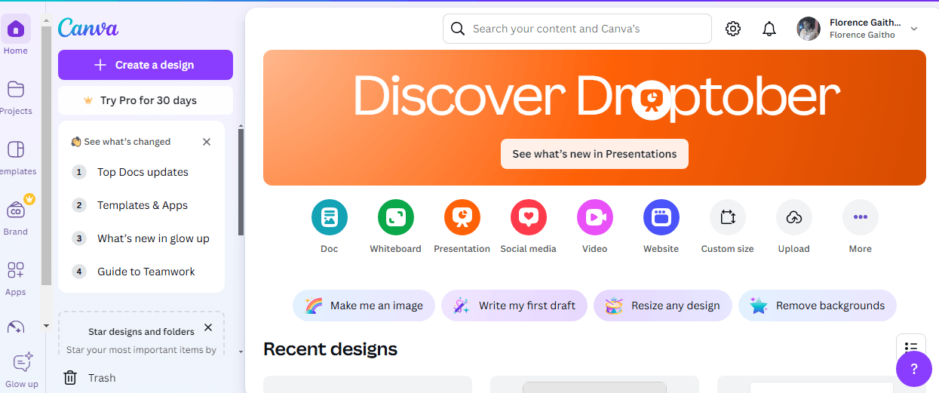This screenshot has width=939, height=393.
Task: Expand the account dropdown chevron
Action: (x=914, y=29)
